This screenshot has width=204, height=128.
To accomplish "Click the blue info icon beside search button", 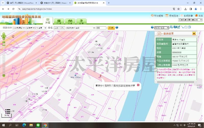I will (117, 27).
